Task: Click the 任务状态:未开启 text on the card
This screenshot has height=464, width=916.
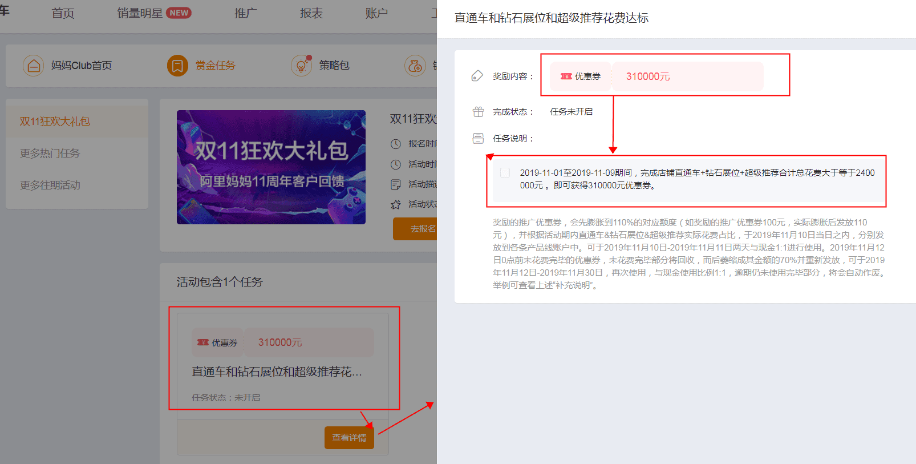Action: tap(226, 397)
